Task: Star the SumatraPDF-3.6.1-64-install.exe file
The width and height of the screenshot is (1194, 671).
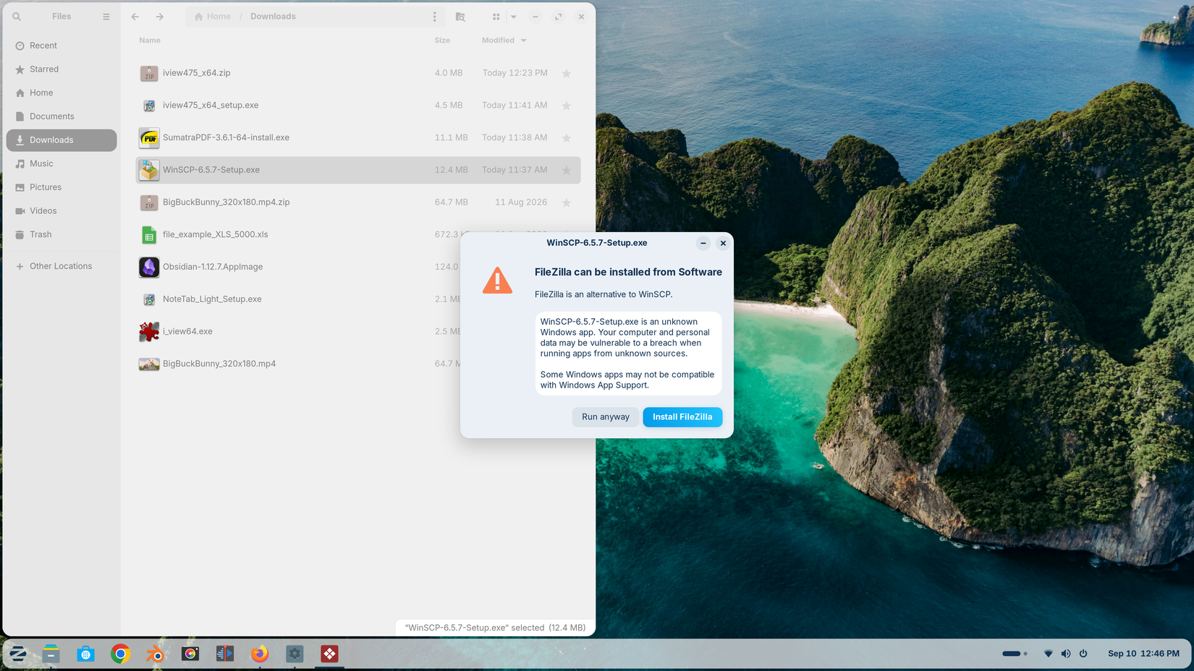Action: [567, 138]
